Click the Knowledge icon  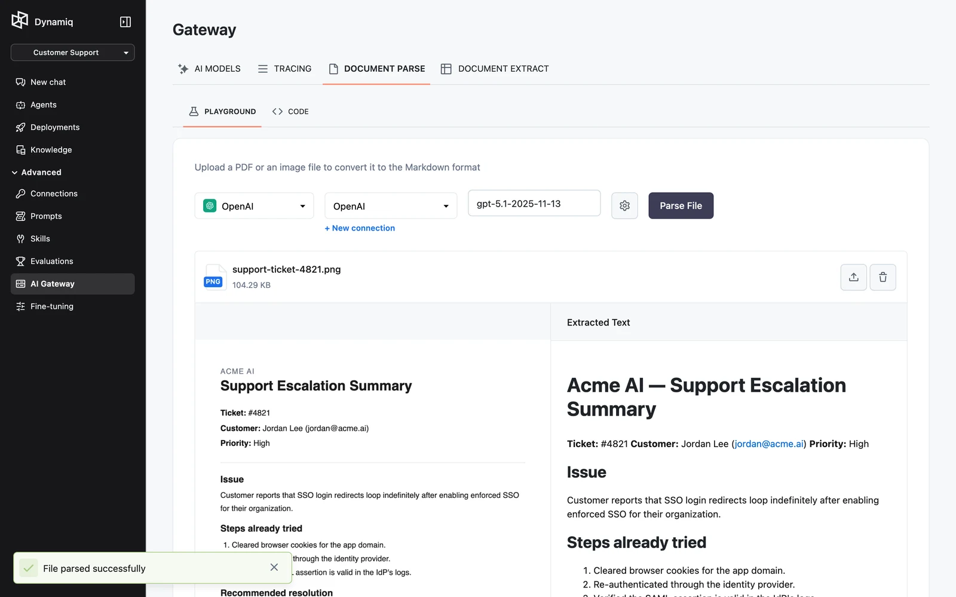pyautogui.click(x=20, y=150)
